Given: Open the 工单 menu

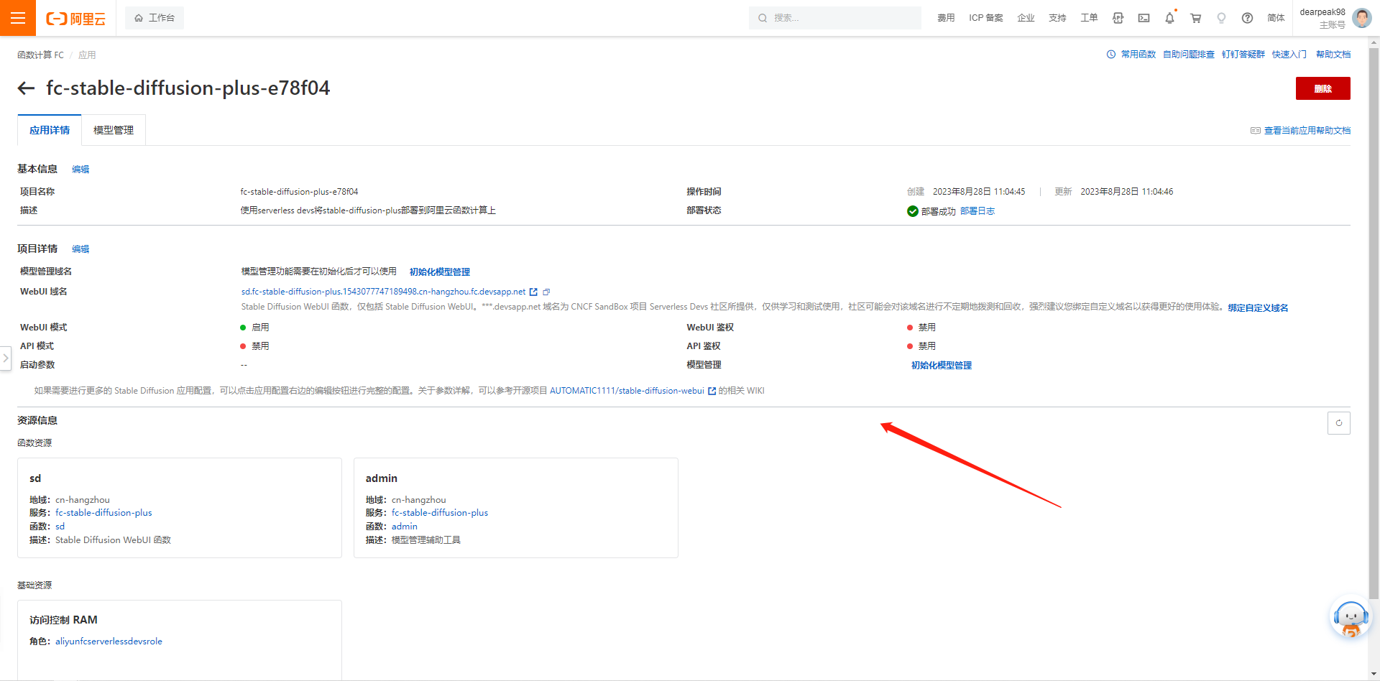Looking at the screenshot, I should tap(1089, 18).
